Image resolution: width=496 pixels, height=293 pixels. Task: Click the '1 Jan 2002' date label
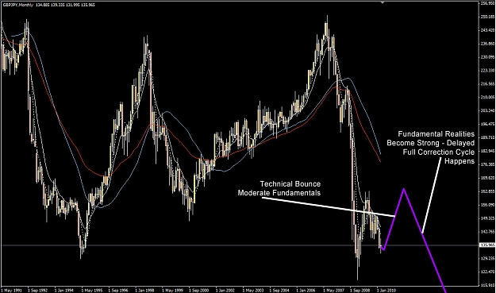(226, 290)
